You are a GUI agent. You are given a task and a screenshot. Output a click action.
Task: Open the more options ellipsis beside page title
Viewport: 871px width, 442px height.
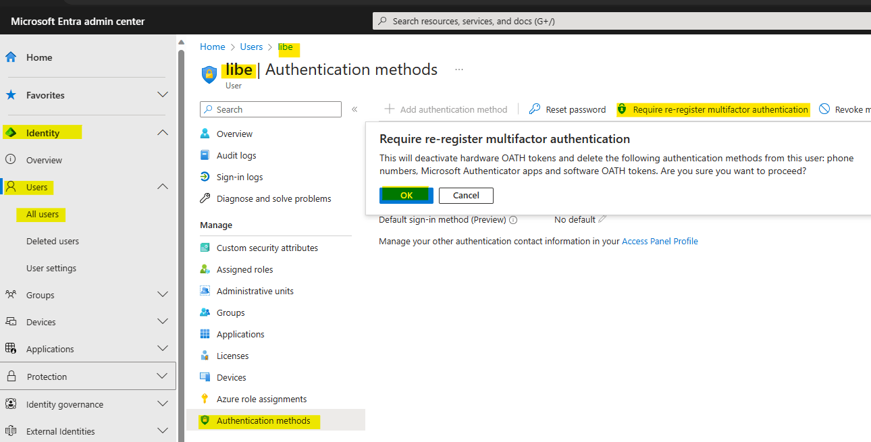click(459, 70)
